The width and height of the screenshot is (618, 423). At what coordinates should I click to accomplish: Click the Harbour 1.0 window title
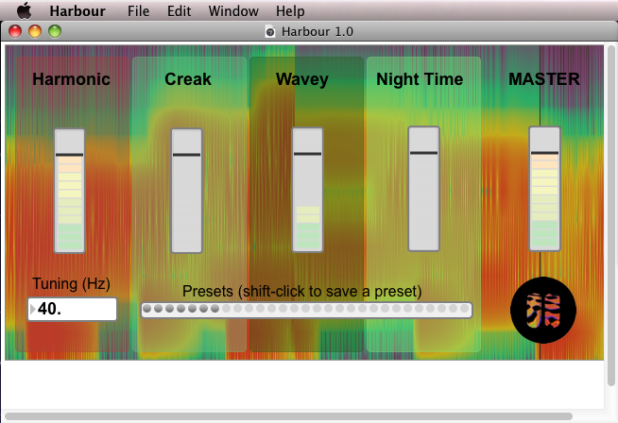(x=318, y=31)
